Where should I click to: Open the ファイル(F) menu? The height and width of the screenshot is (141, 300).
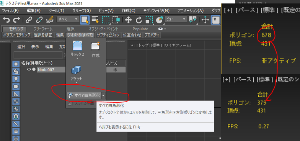[10, 11]
